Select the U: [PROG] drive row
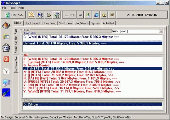The height and width of the screenshot is (120, 170). tap(93, 82)
